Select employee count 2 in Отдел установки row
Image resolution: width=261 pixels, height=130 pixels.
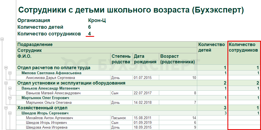pos(244,83)
